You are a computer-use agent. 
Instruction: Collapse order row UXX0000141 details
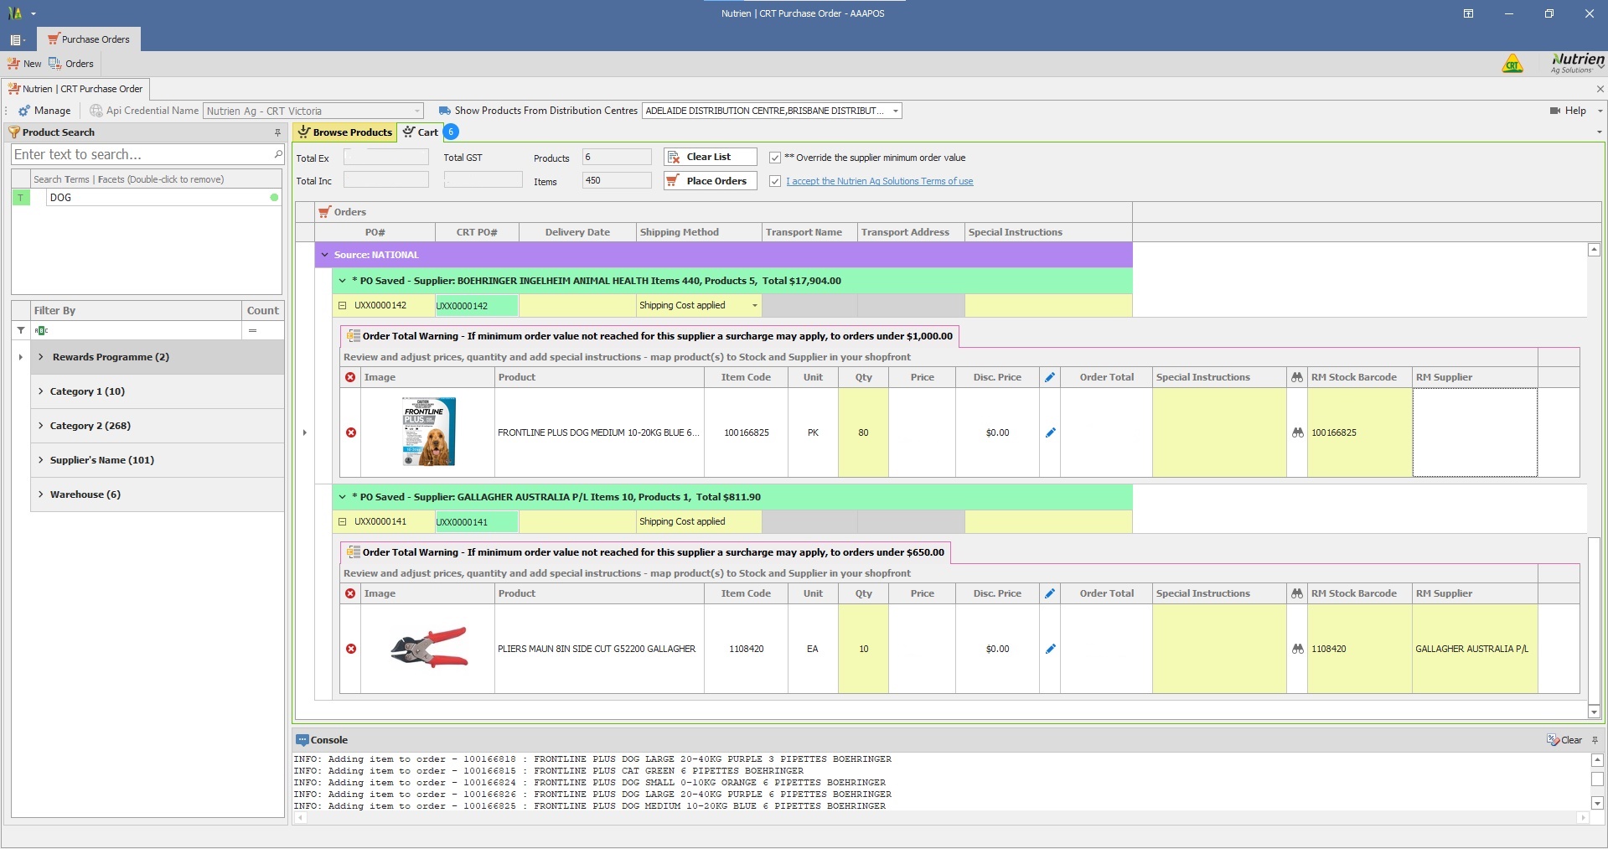(342, 522)
